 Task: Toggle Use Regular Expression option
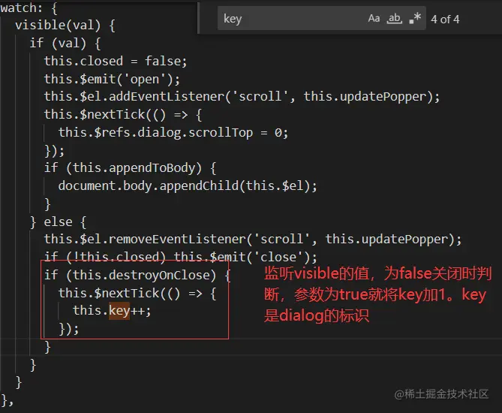pos(415,18)
